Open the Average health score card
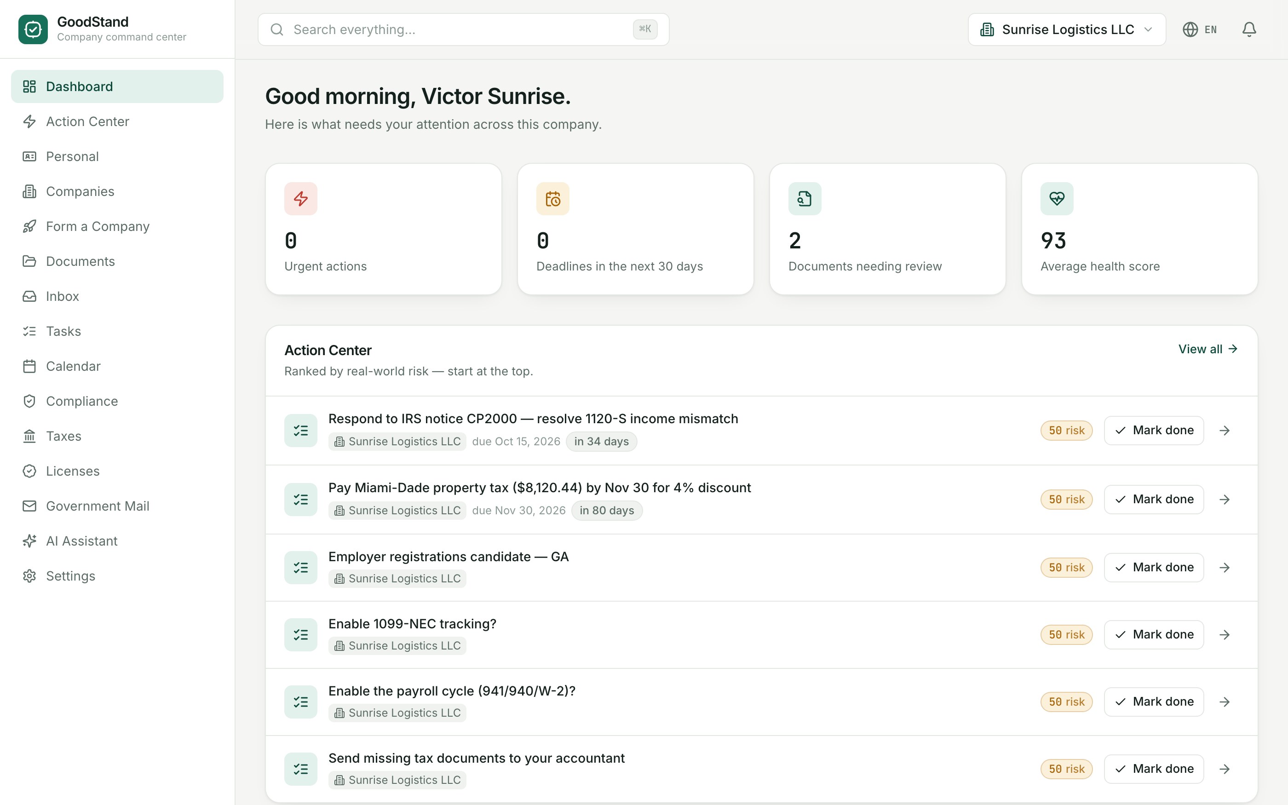 tap(1139, 229)
